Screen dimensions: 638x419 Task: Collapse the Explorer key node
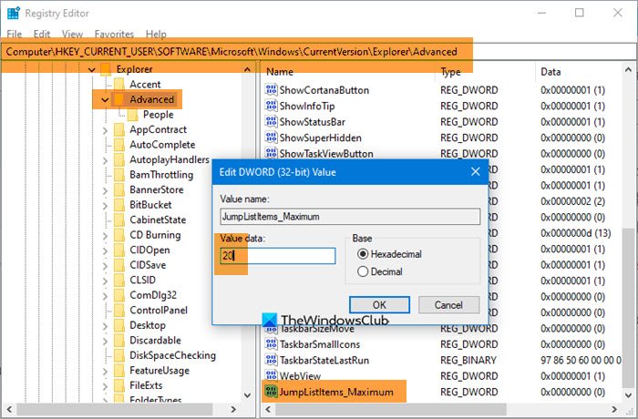[x=91, y=69]
